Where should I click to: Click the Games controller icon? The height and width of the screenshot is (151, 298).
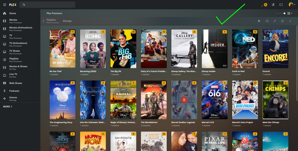click(5, 98)
